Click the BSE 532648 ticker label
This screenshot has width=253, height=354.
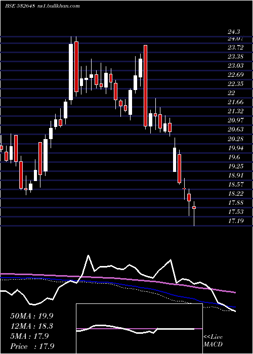[20, 6]
